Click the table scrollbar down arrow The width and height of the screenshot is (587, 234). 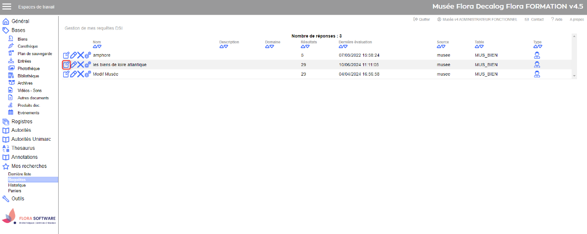click(574, 76)
